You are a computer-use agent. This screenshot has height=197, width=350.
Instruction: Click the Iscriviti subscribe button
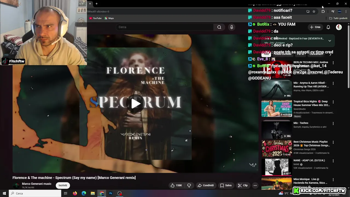63,185
